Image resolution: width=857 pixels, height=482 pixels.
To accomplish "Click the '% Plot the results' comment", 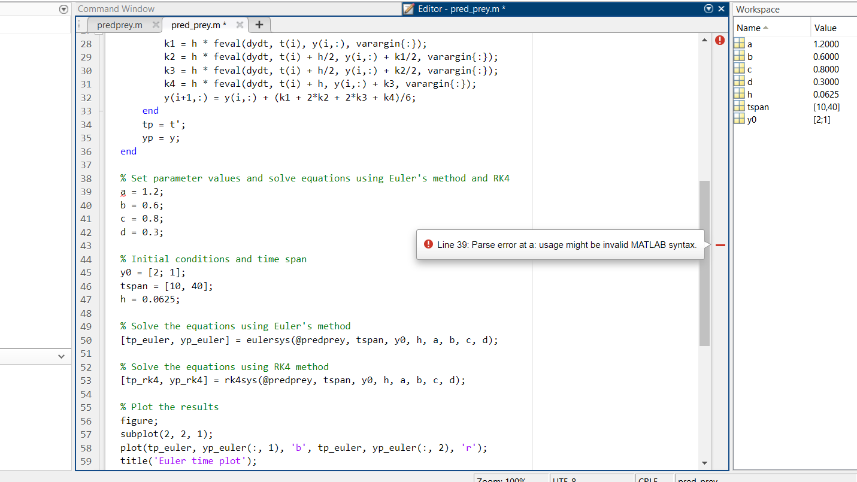I will tap(169, 407).
